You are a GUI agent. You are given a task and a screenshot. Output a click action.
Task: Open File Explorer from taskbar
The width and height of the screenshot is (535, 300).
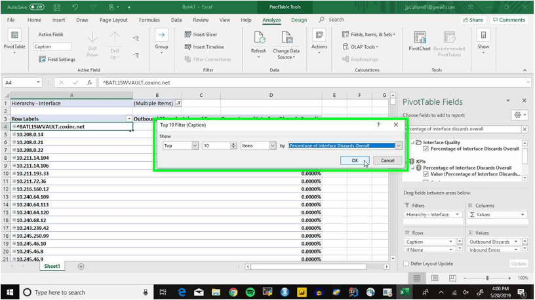point(216,292)
